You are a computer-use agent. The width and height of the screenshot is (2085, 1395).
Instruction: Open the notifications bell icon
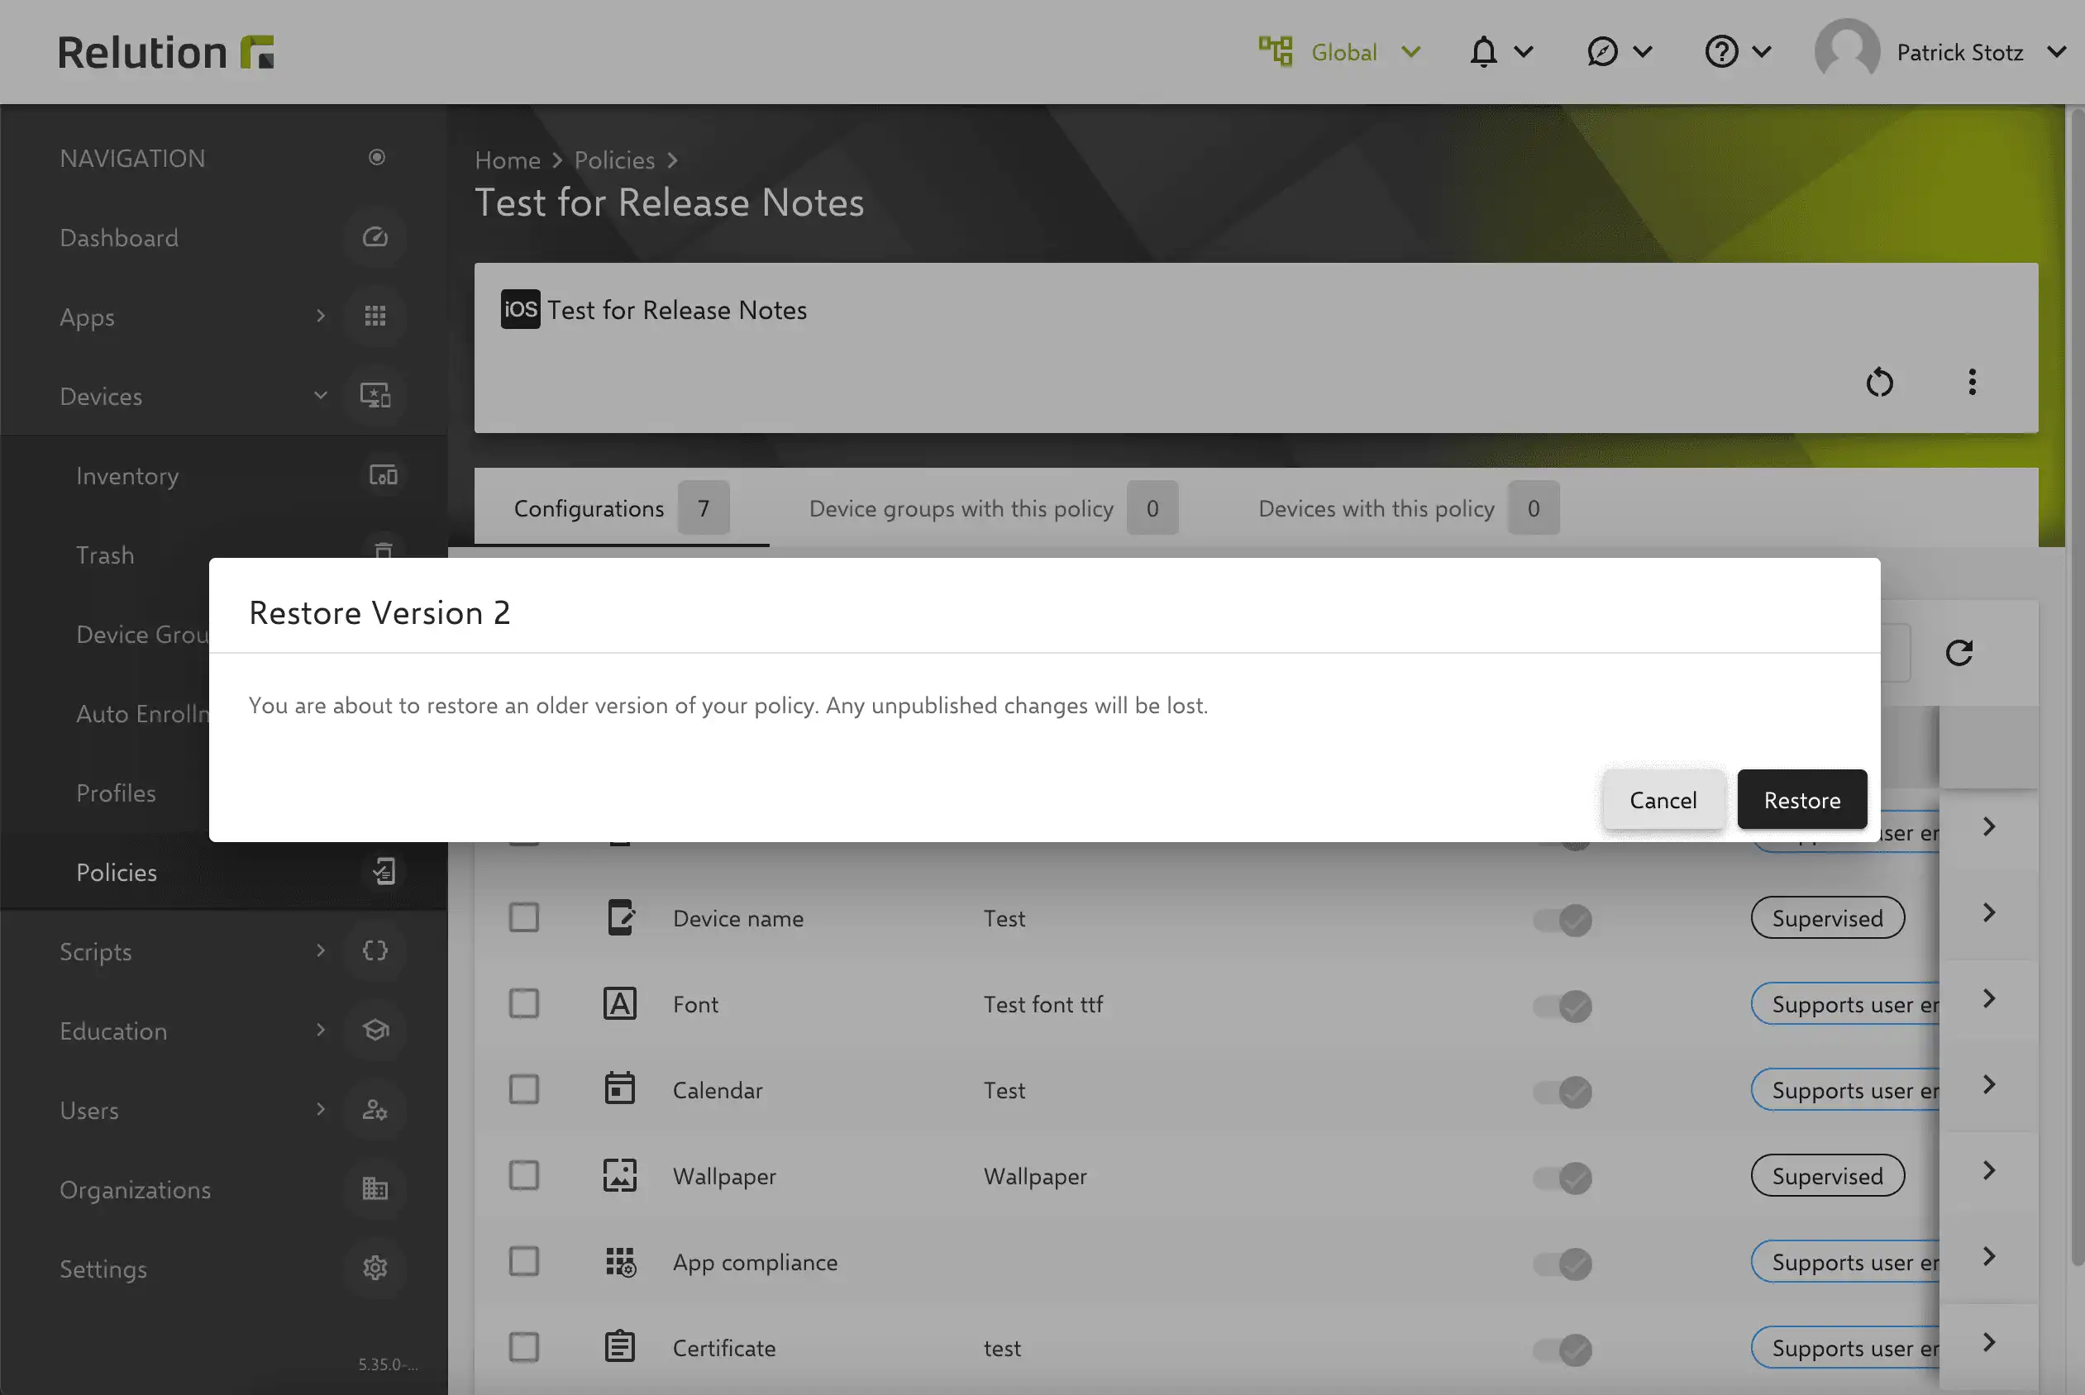tap(1482, 50)
